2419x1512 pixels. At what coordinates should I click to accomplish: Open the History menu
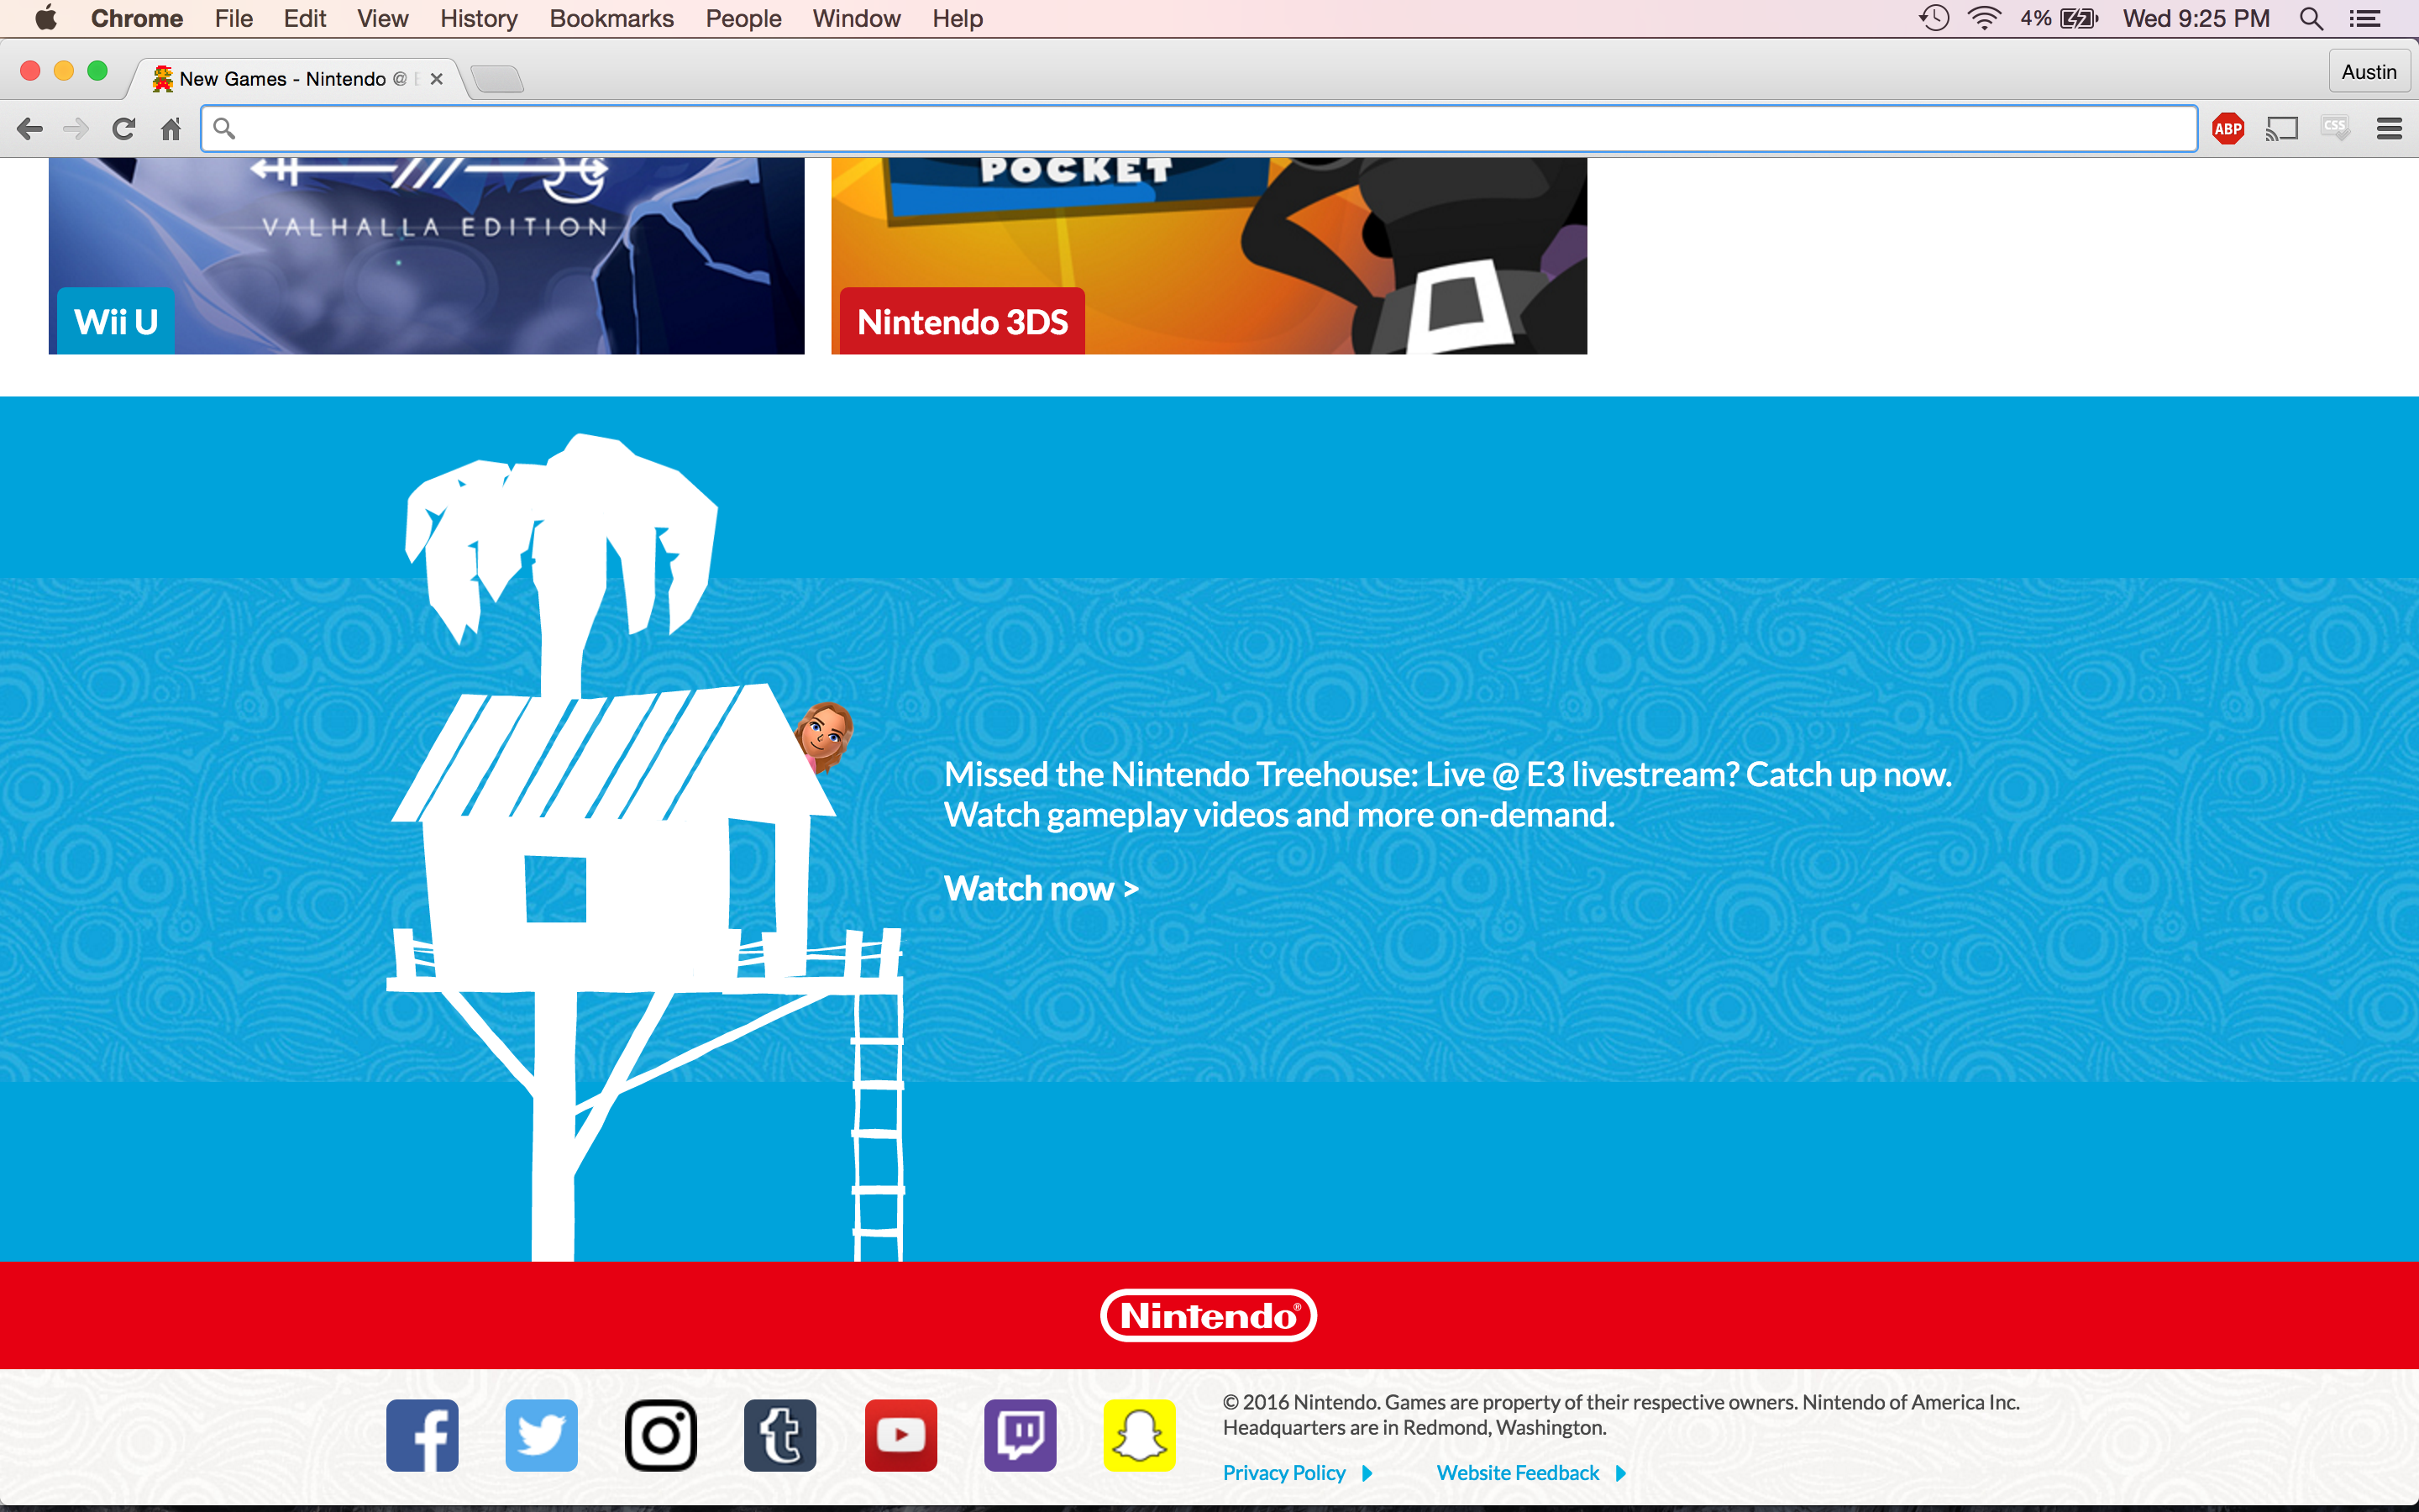click(x=478, y=19)
